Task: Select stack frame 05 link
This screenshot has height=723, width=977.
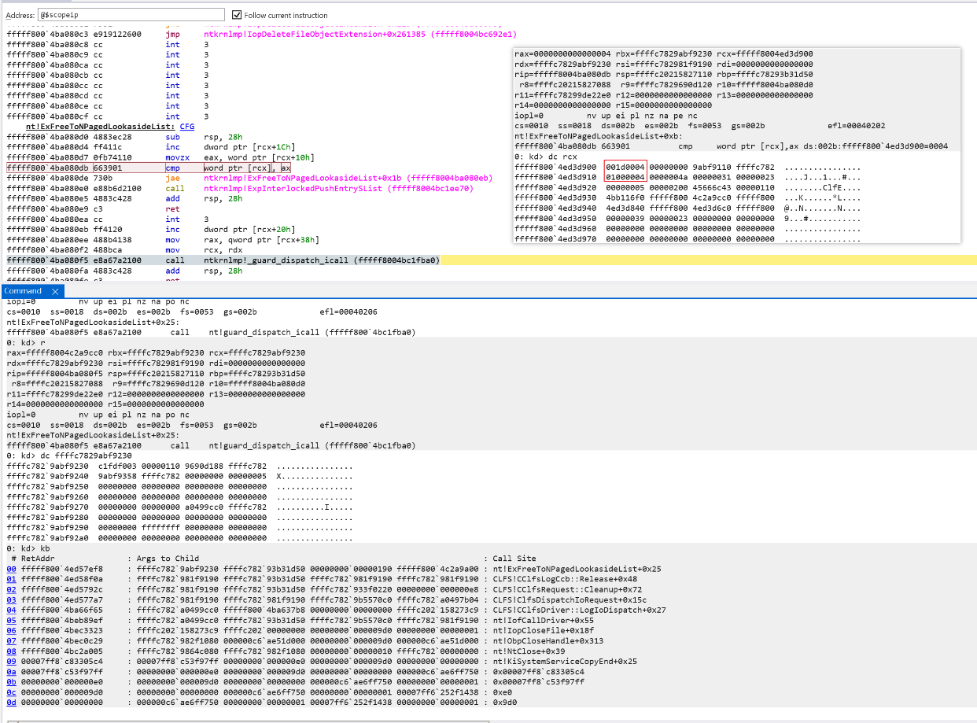Action: point(11,620)
